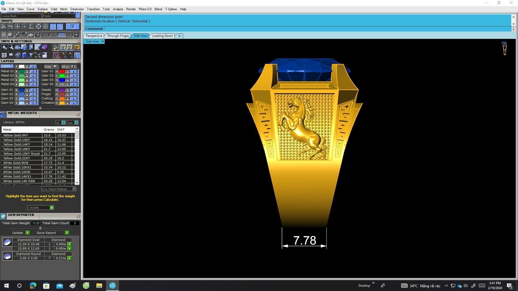
Task: Click the Gem Reporter panel icon
Action: (x=3, y=216)
